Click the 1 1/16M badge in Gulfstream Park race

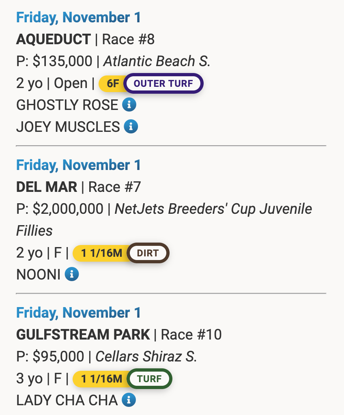[x=101, y=379]
